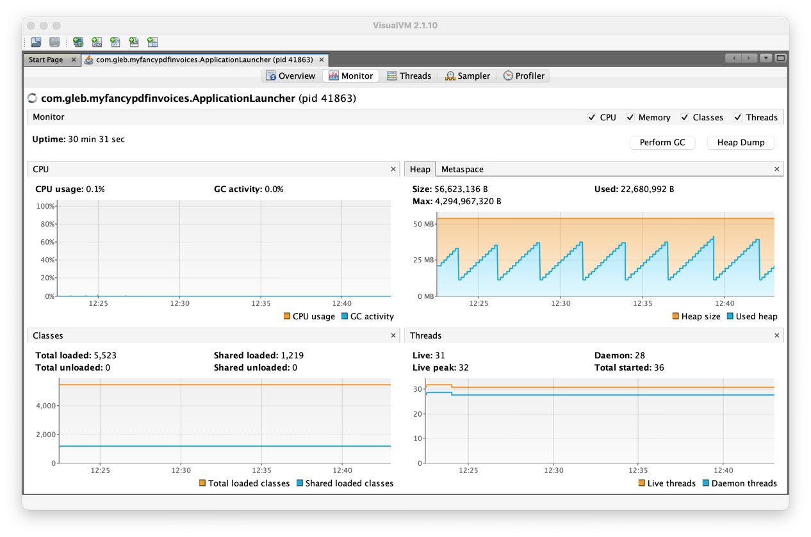Click the scroll documents right arrow

[x=749, y=58]
